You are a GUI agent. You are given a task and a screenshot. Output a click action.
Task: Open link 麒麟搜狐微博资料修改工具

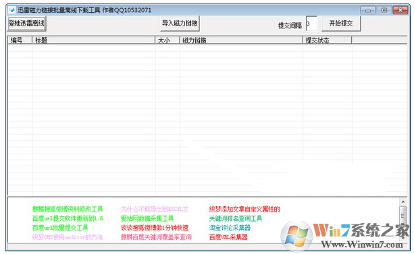(68, 210)
